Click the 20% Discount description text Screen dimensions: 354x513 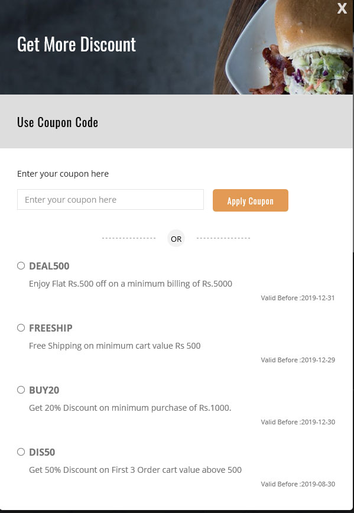tap(130, 408)
